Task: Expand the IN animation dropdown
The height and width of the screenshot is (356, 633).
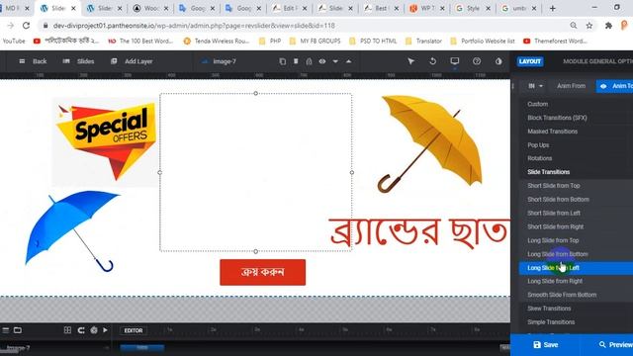Action: tap(536, 86)
